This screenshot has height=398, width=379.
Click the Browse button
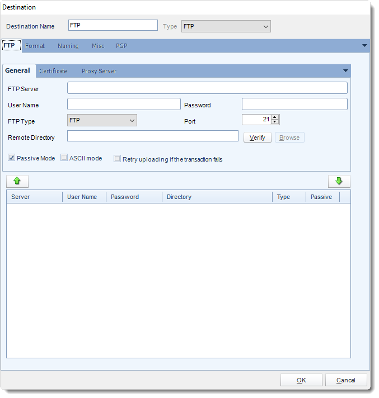[289, 138]
